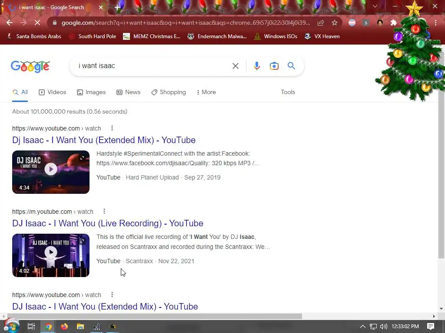Viewport: 445px width, 333px height.
Task: Open notification center icon
Action: pos(431,326)
